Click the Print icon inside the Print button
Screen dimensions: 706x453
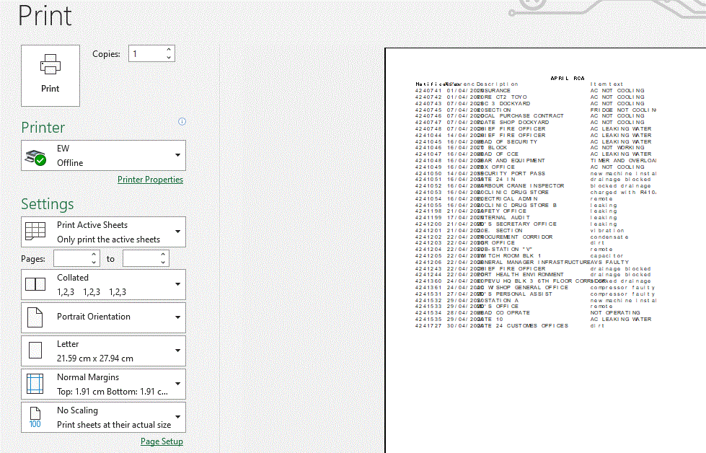coord(50,66)
